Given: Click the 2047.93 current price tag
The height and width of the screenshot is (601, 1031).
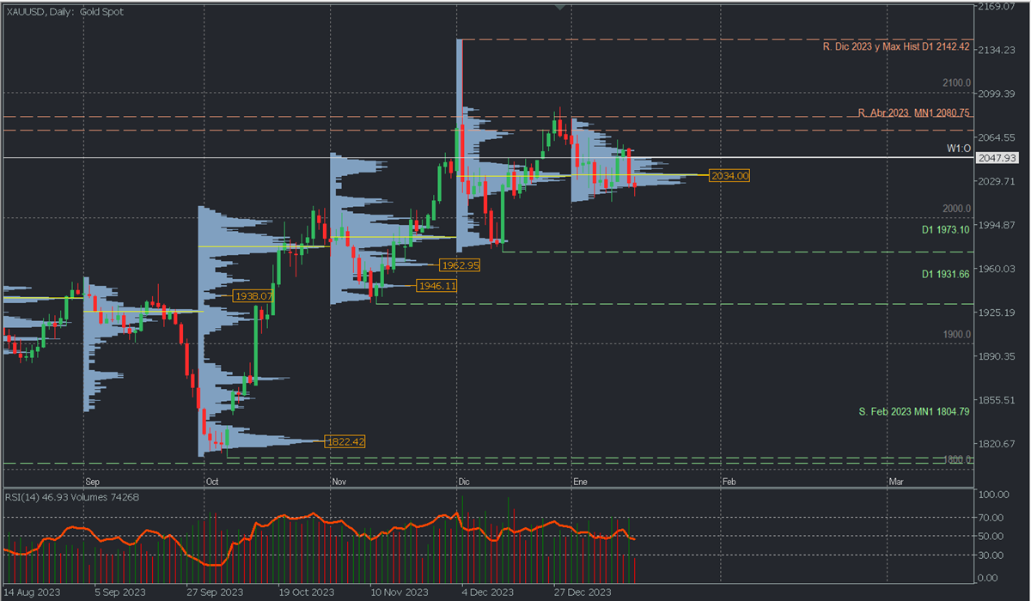Looking at the screenshot, I should pyautogui.click(x=997, y=159).
